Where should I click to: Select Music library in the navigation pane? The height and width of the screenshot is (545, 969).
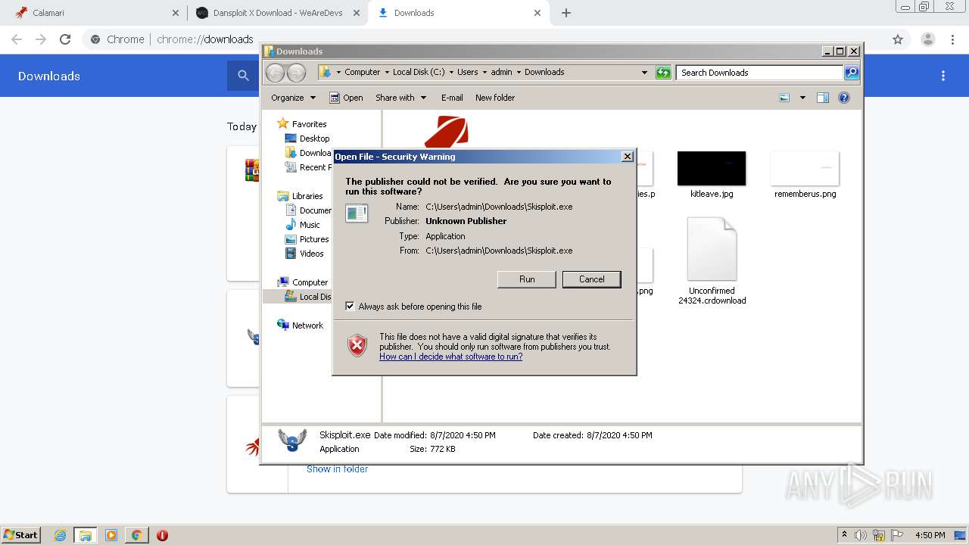pyautogui.click(x=310, y=225)
